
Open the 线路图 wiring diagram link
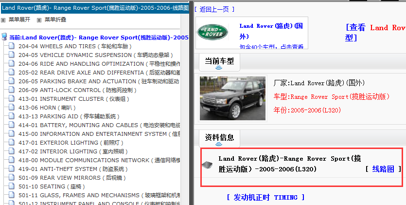(x=383, y=169)
